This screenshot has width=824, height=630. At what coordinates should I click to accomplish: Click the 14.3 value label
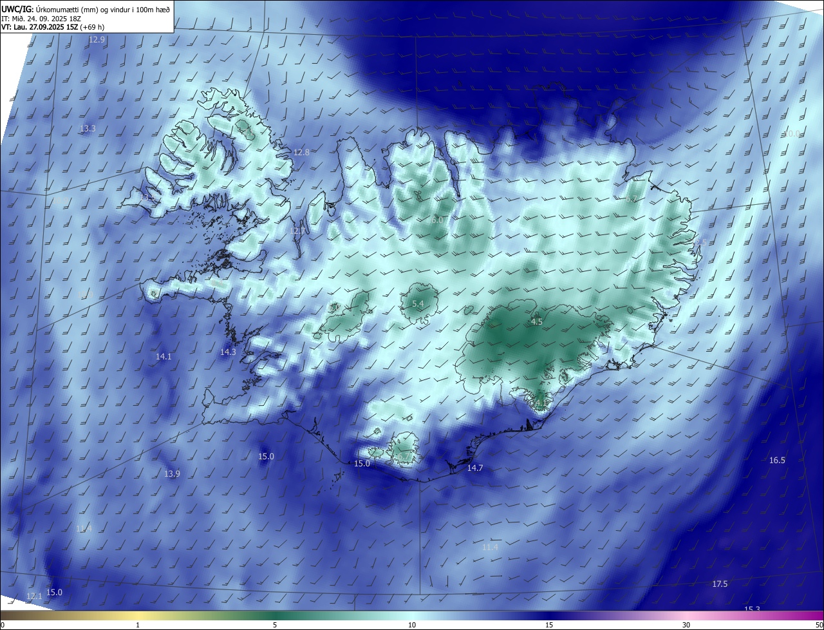coord(228,352)
